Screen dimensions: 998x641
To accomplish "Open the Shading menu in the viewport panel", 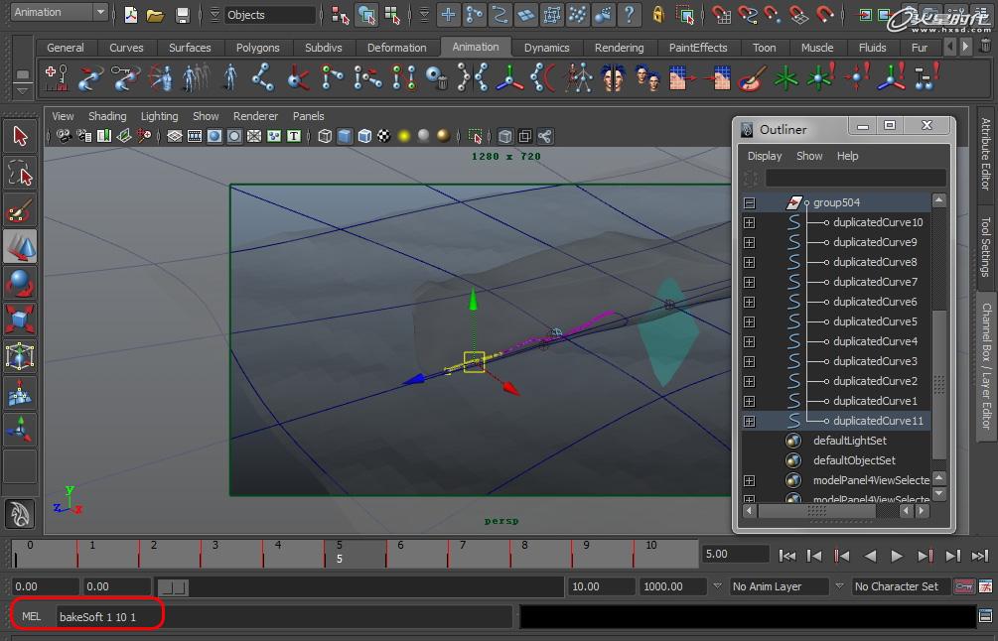I will click(x=107, y=116).
